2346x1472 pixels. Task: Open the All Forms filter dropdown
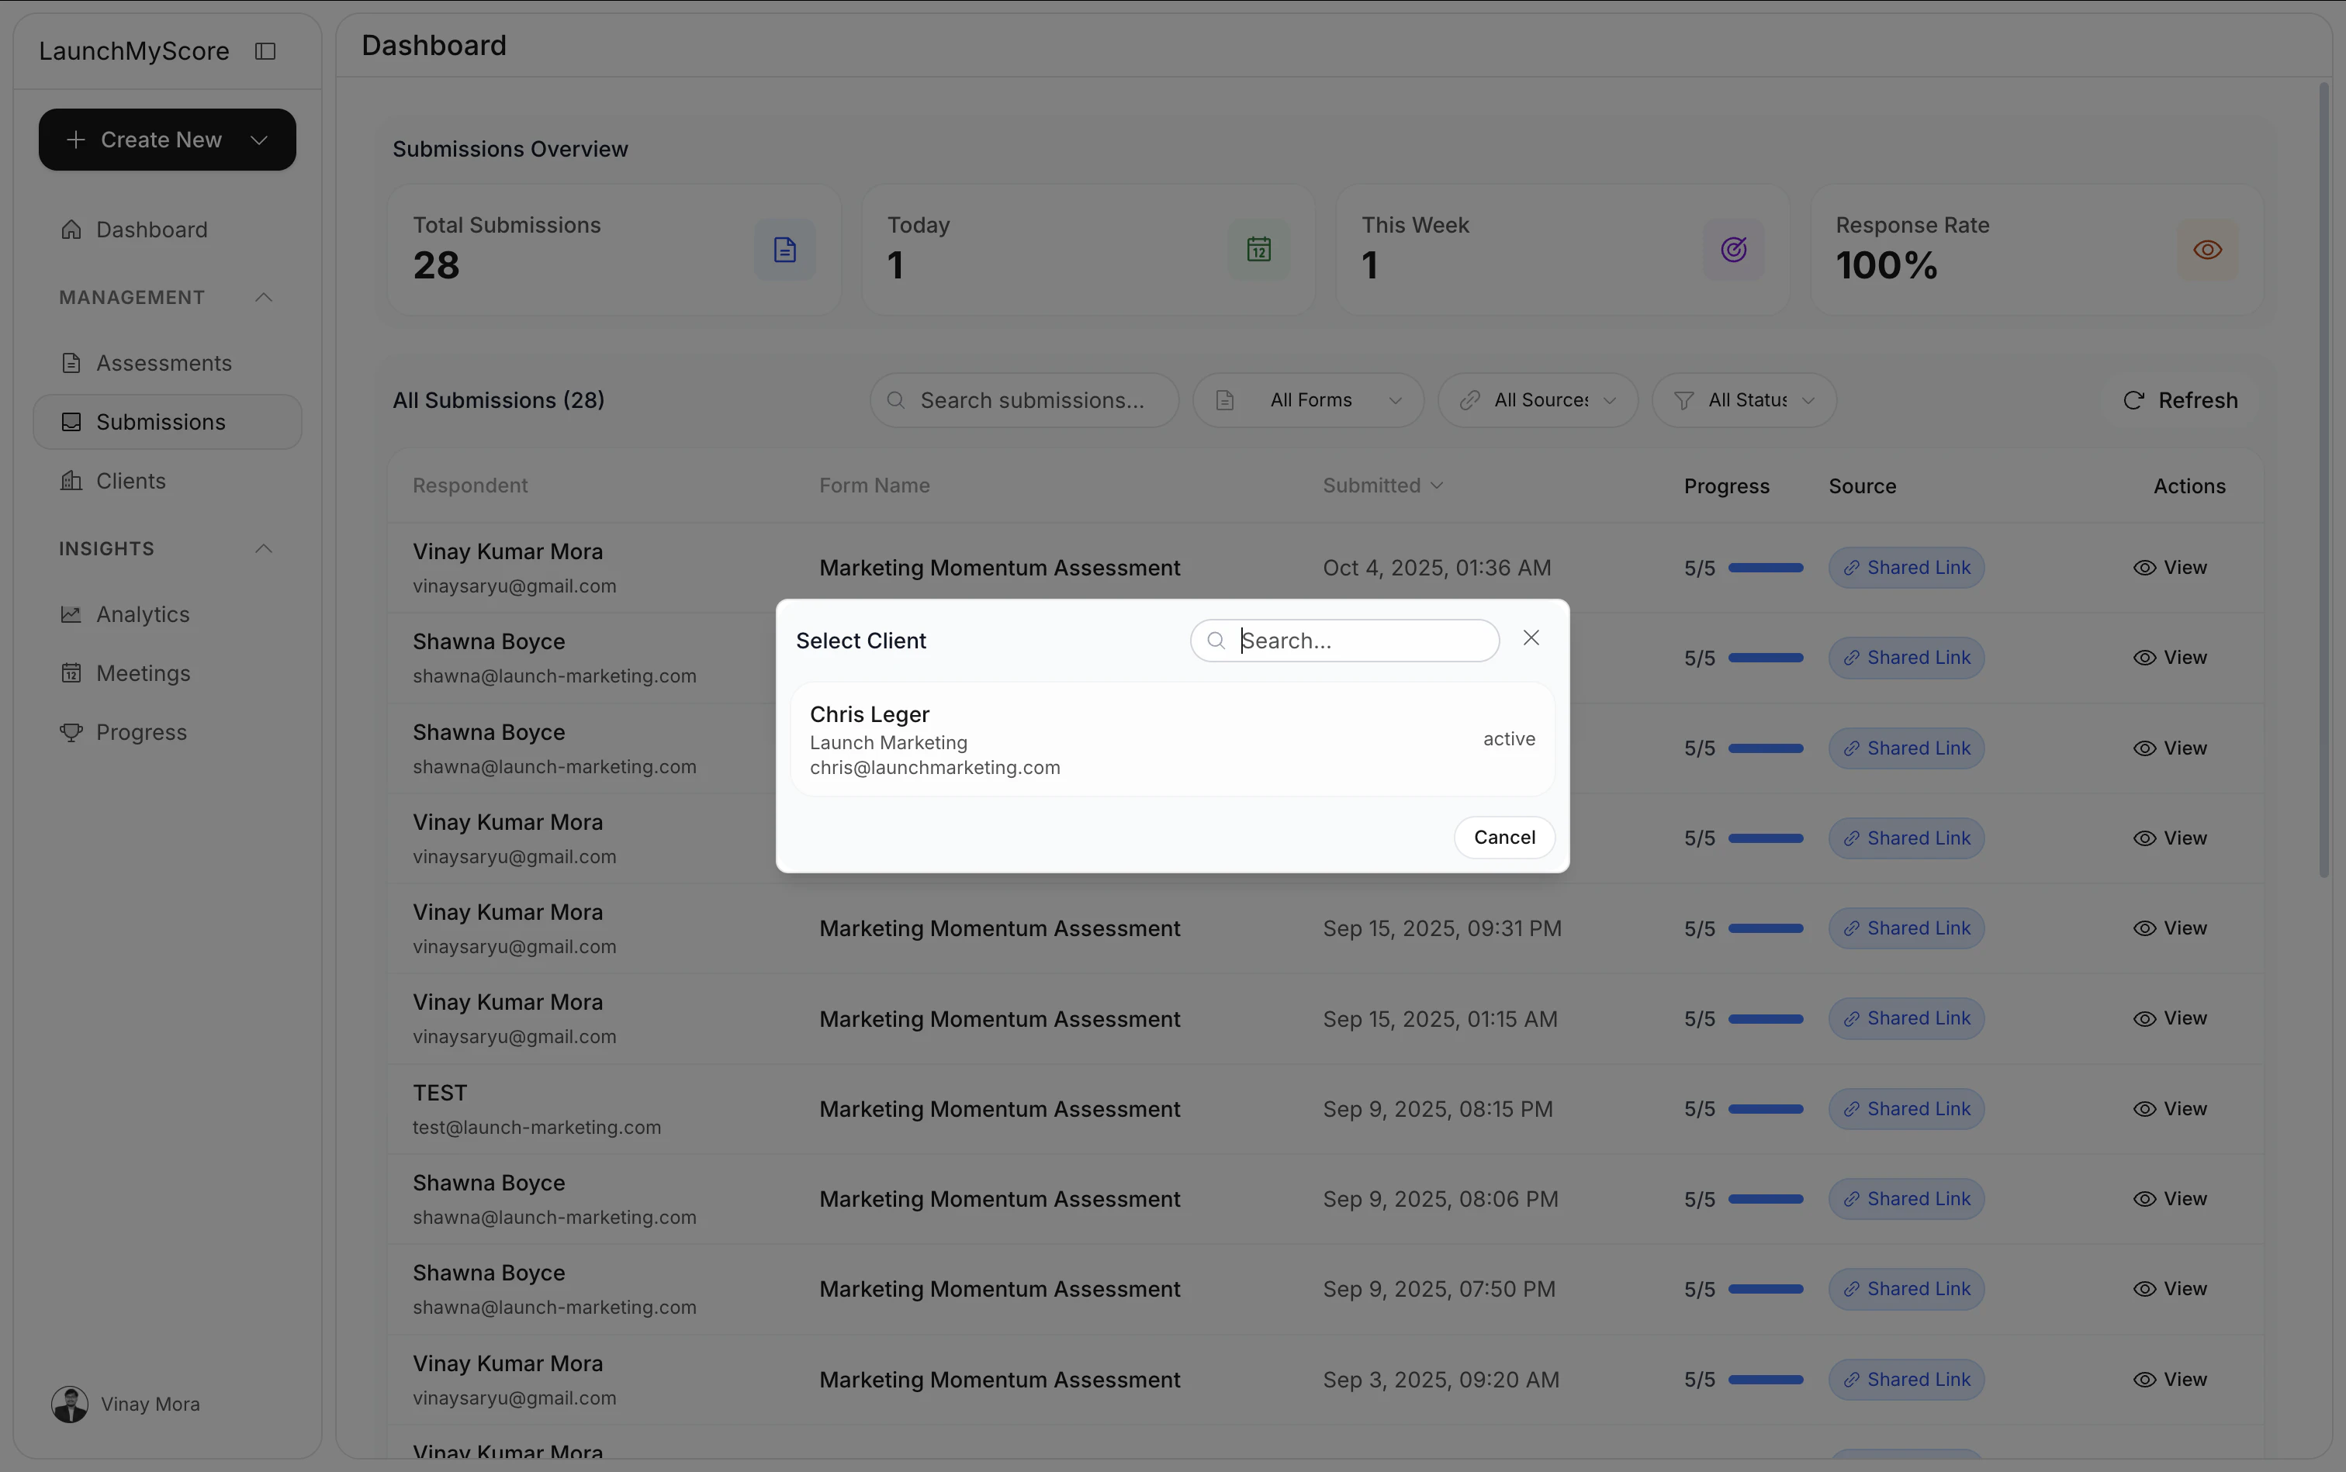pos(1308,400)
